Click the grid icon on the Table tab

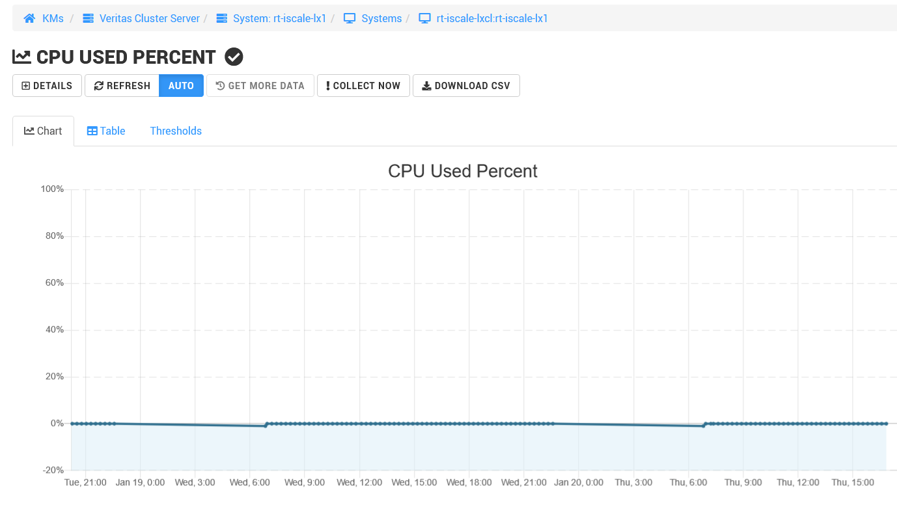[x=93, y=131]
